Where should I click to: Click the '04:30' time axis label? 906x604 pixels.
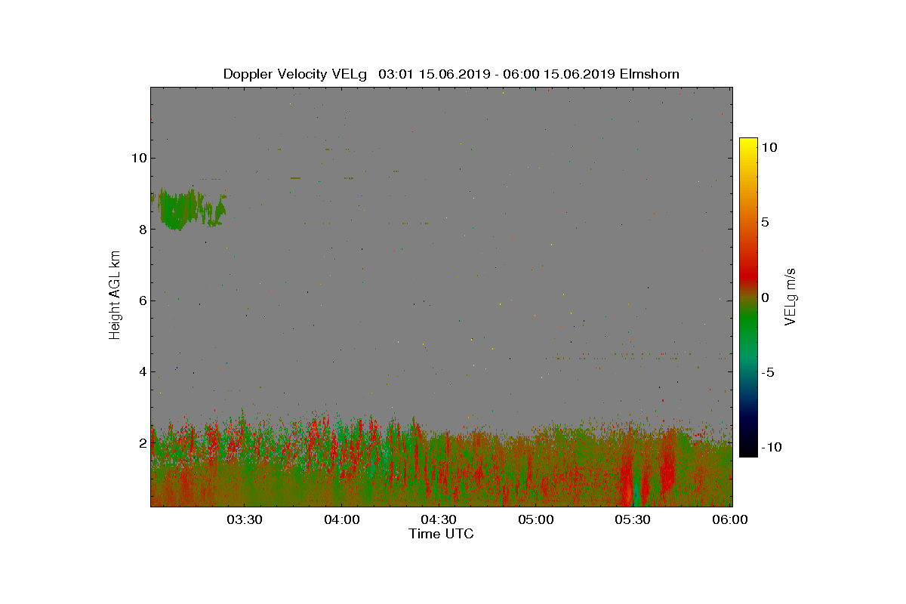click(x=439, y=519)
